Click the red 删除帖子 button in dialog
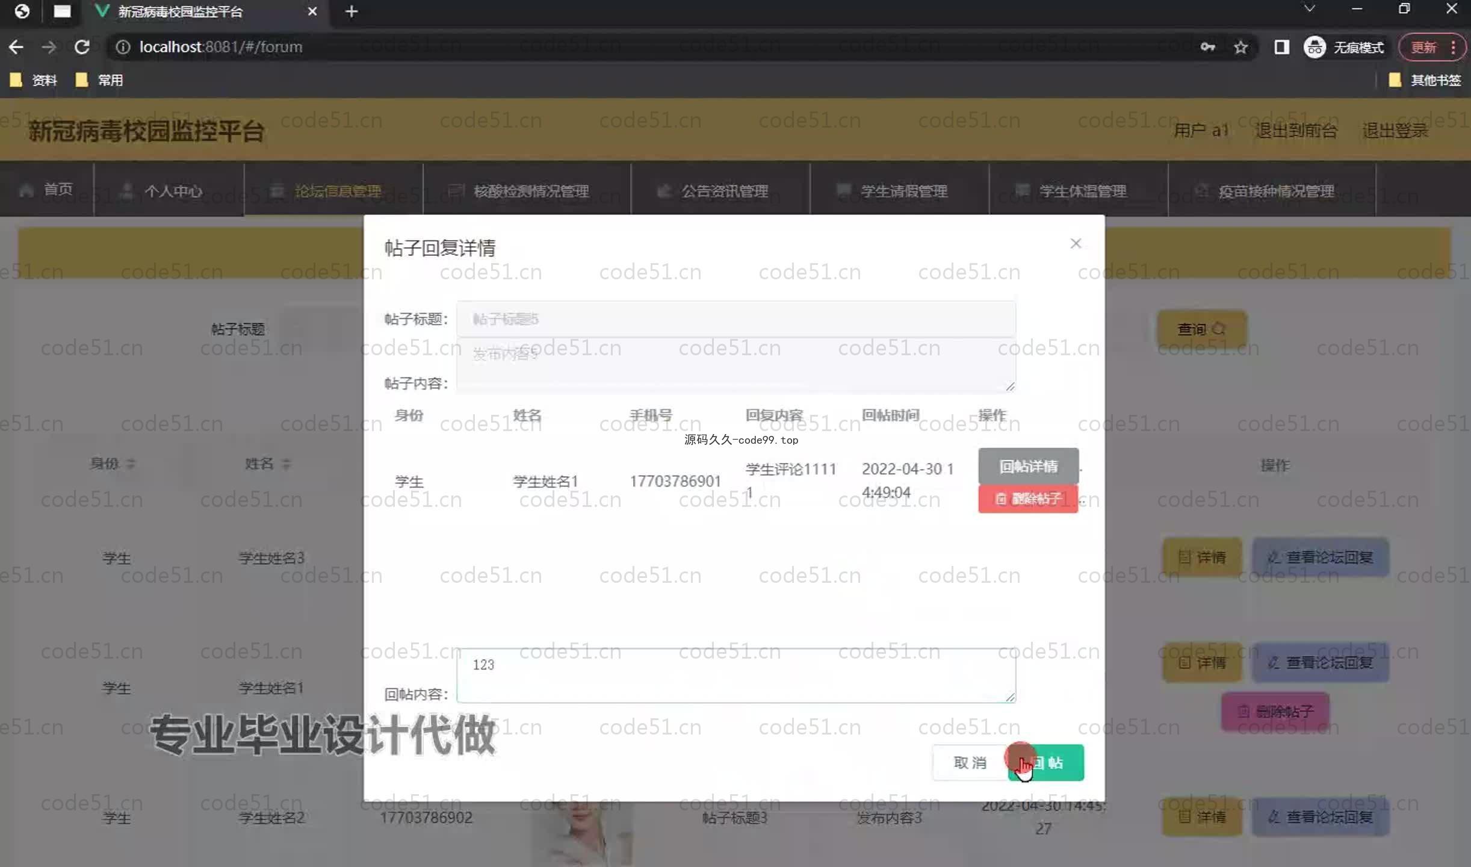The width and height of the screenshot is (1471, 867). coord(1028,499)
